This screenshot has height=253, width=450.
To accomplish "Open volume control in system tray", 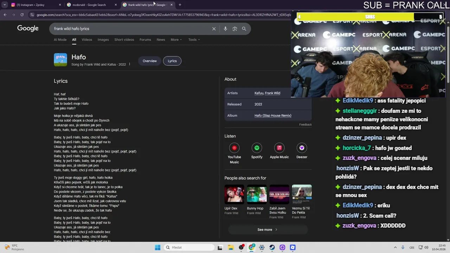I will pyautogui.click(x=426, y=247).
